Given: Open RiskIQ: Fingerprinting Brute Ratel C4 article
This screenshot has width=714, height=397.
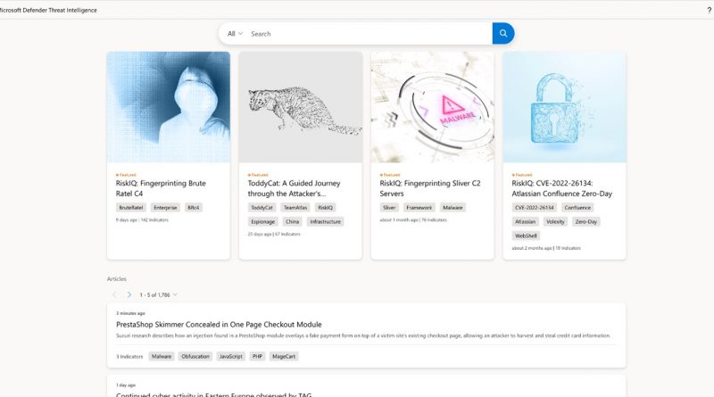Looking at the screenshot, I should (161, 188).
